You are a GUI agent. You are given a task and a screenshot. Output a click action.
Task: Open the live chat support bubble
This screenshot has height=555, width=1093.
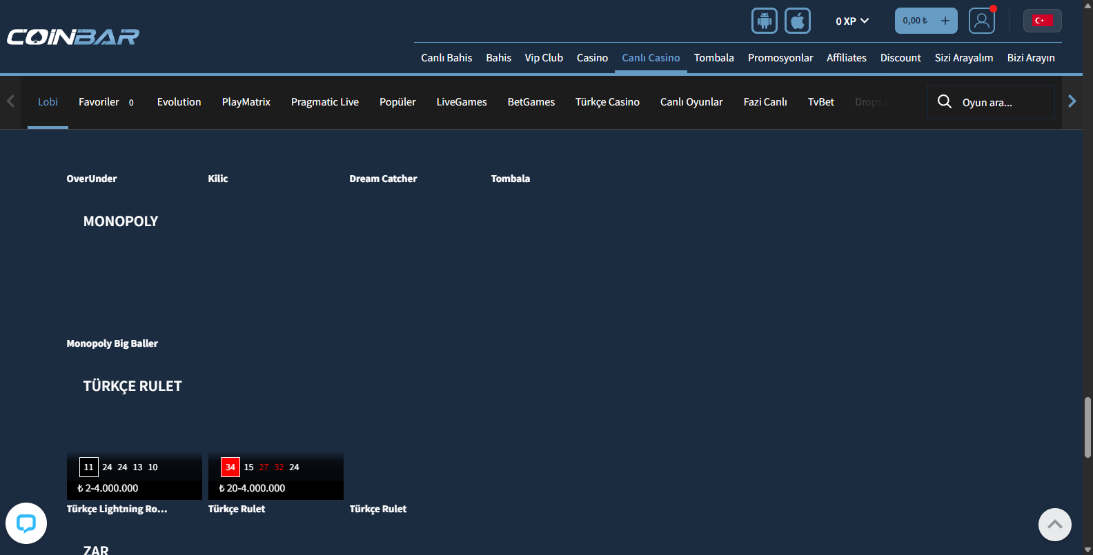pos(26,523)
